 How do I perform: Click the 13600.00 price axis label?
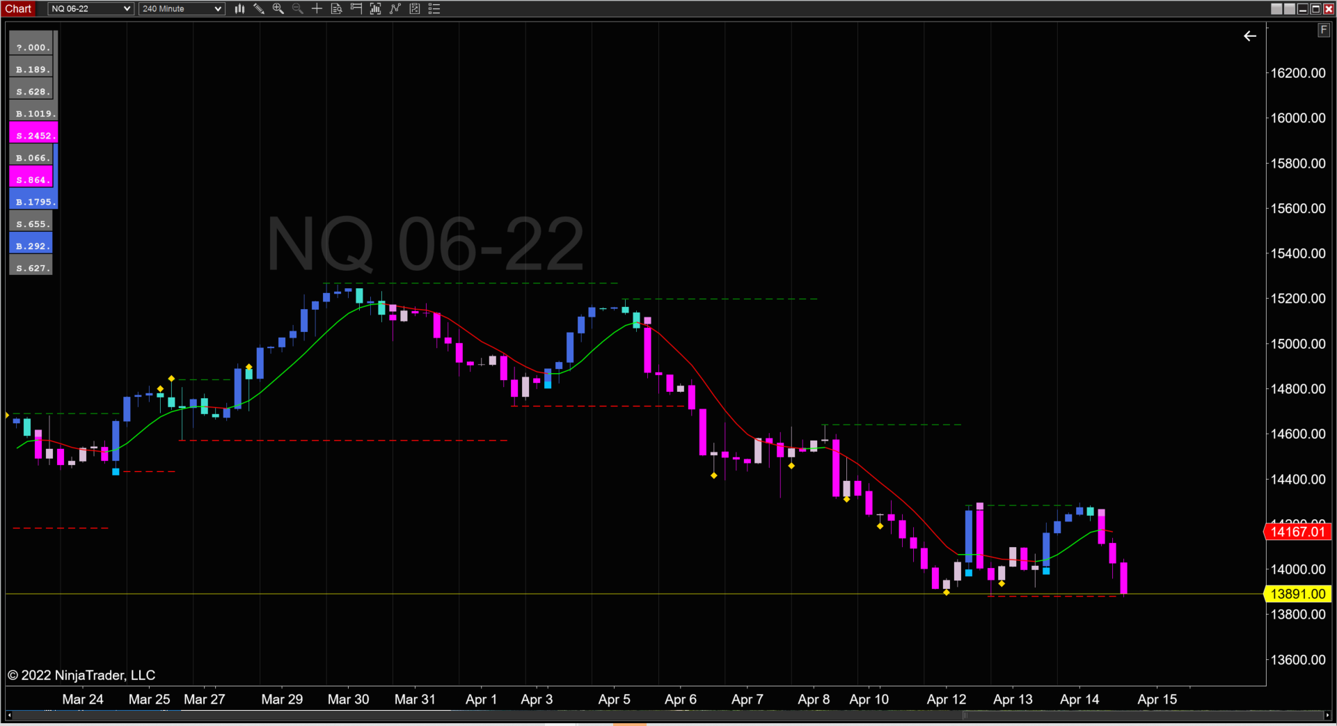1298,659
